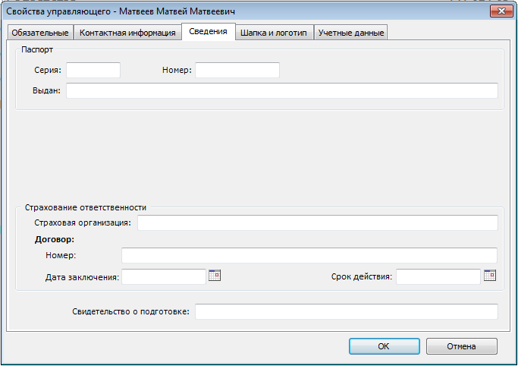Screen dimensions: 518x366
Task: Click the Отмена button
Action: [x=461, y=346]
